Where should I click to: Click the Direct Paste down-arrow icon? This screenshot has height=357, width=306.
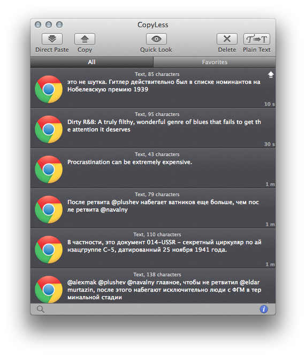[x=52, y=39]
